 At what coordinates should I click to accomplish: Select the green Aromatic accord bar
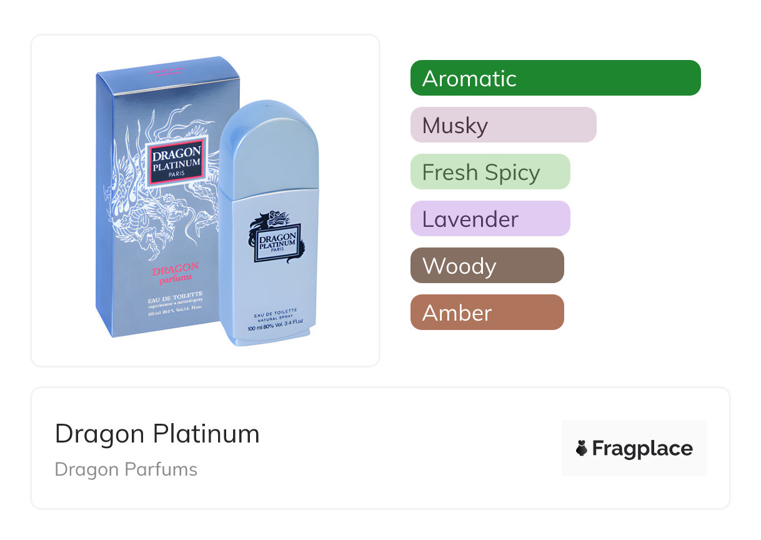click(x=555, y=78)
